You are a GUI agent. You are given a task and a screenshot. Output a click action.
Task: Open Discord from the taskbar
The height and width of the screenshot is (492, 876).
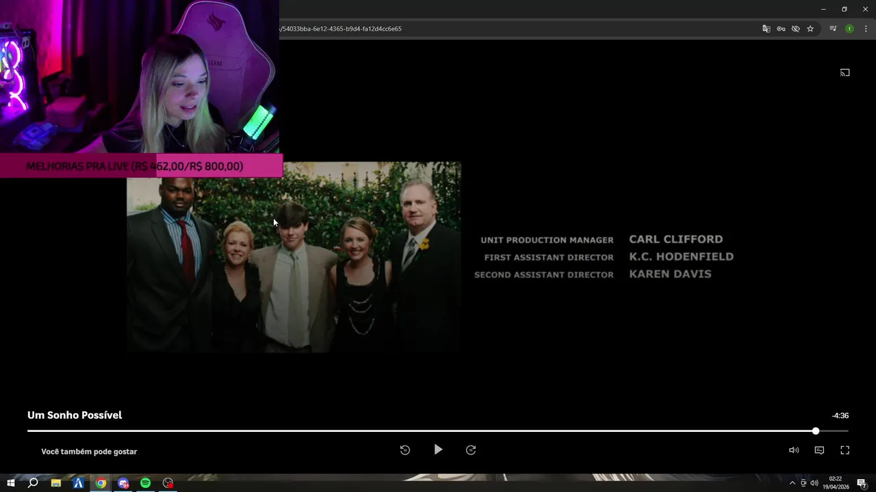123,483
